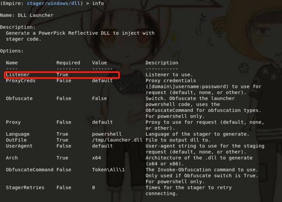Click the Arch option name

click(x=12, y=158)
